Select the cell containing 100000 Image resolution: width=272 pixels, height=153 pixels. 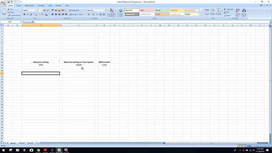(x=79, y=65)
